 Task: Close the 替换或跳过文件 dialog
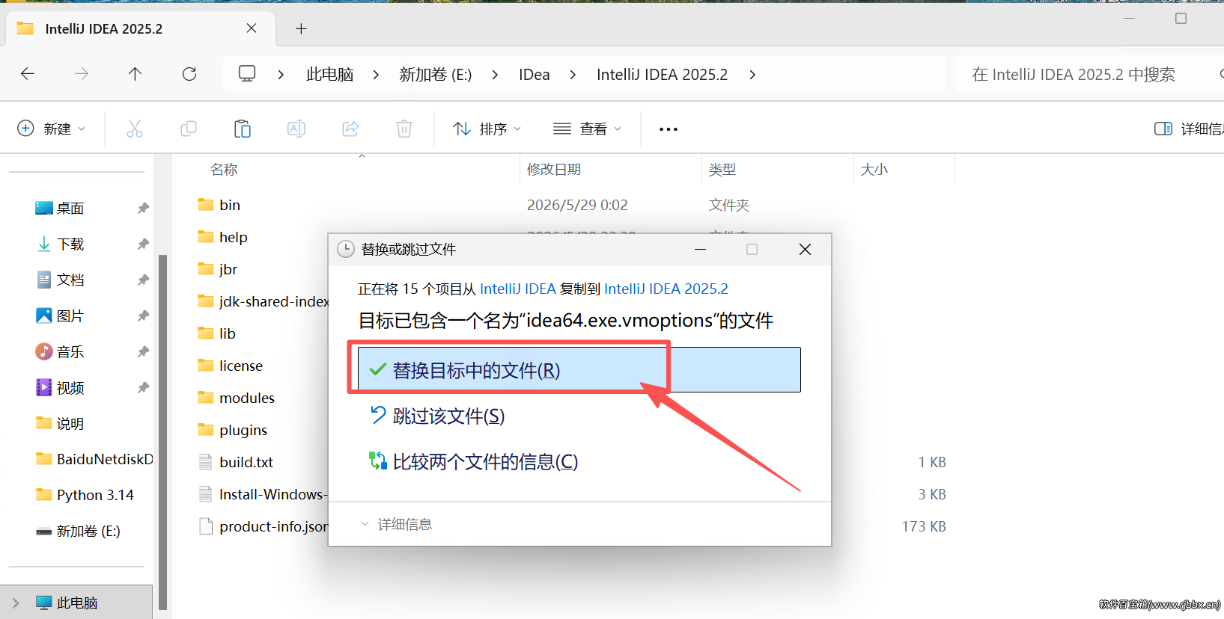(805, 250)
